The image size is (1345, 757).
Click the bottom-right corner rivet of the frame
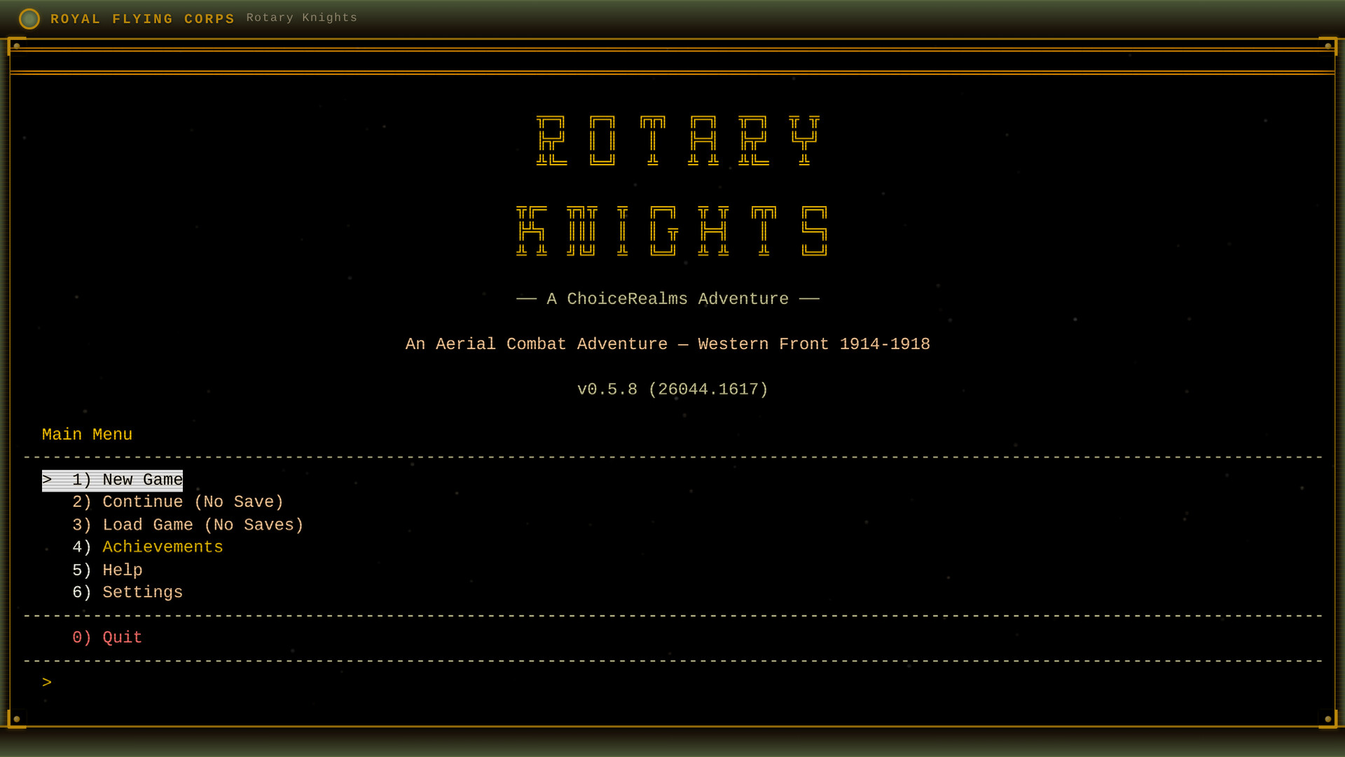tap(1329, 718)
